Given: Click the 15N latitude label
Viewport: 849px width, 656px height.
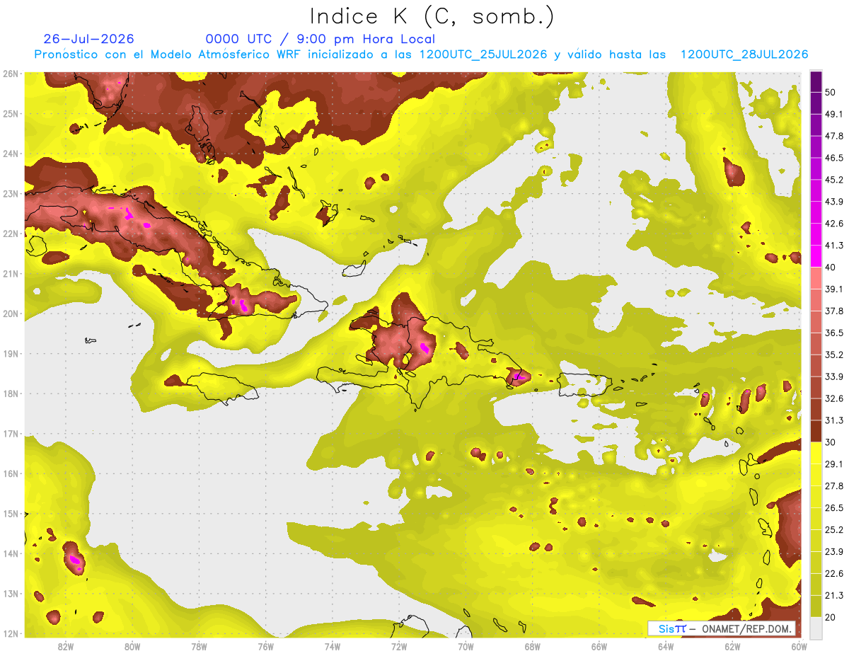Looking at the screenshot, I should 11,513.
